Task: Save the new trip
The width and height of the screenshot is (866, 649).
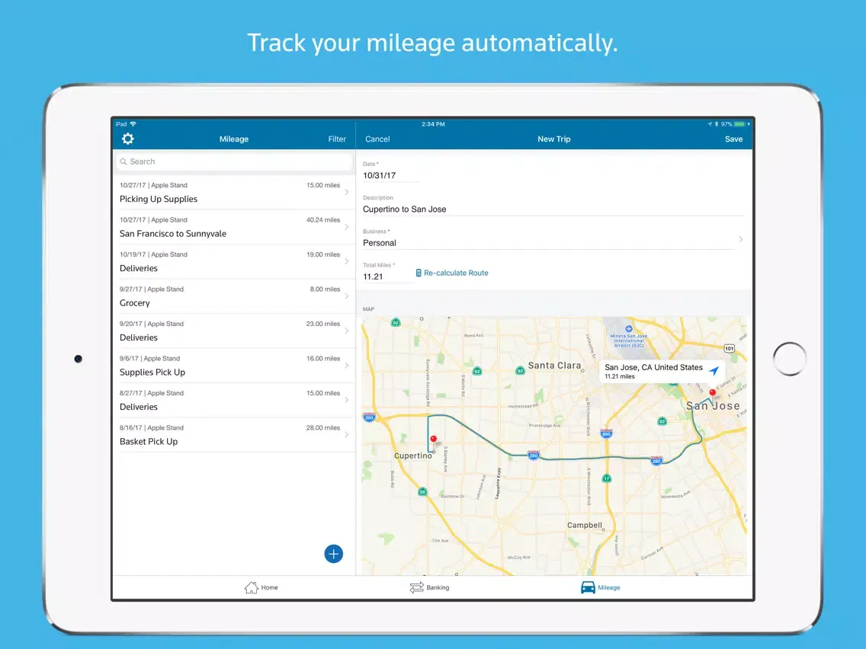Action: coord(733,139)
